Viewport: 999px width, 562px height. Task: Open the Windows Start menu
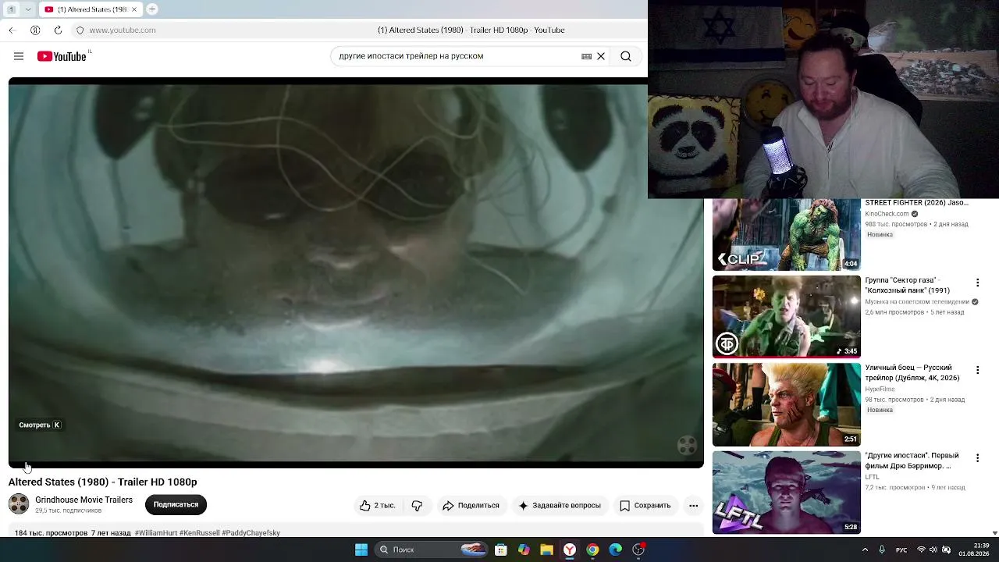pos(361,550)
